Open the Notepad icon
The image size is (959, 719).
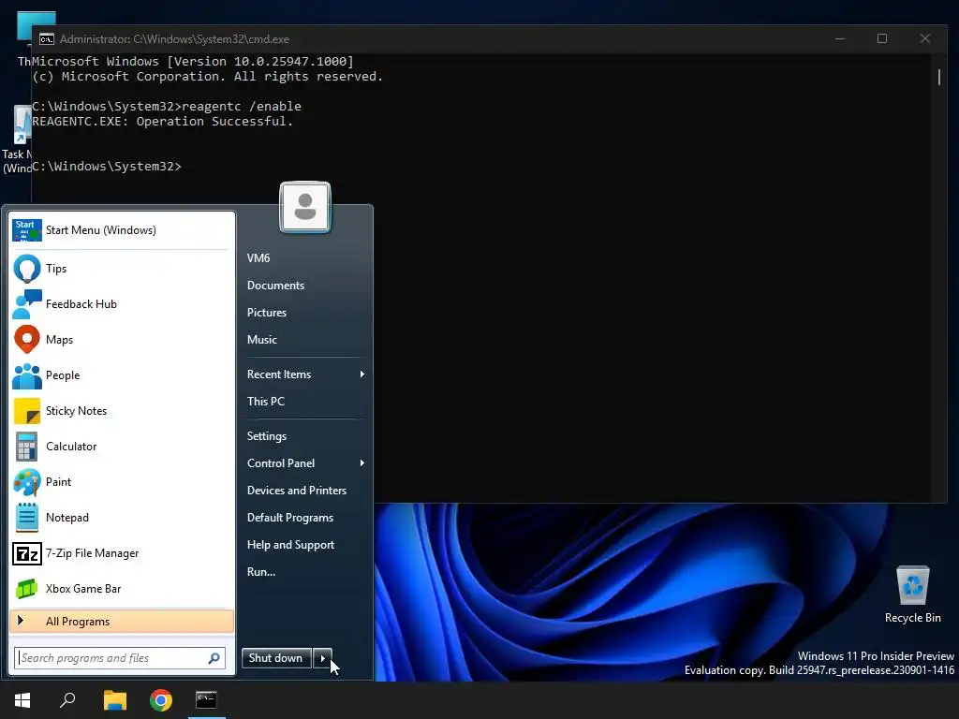pyautogui.click(x=27, y=517)
